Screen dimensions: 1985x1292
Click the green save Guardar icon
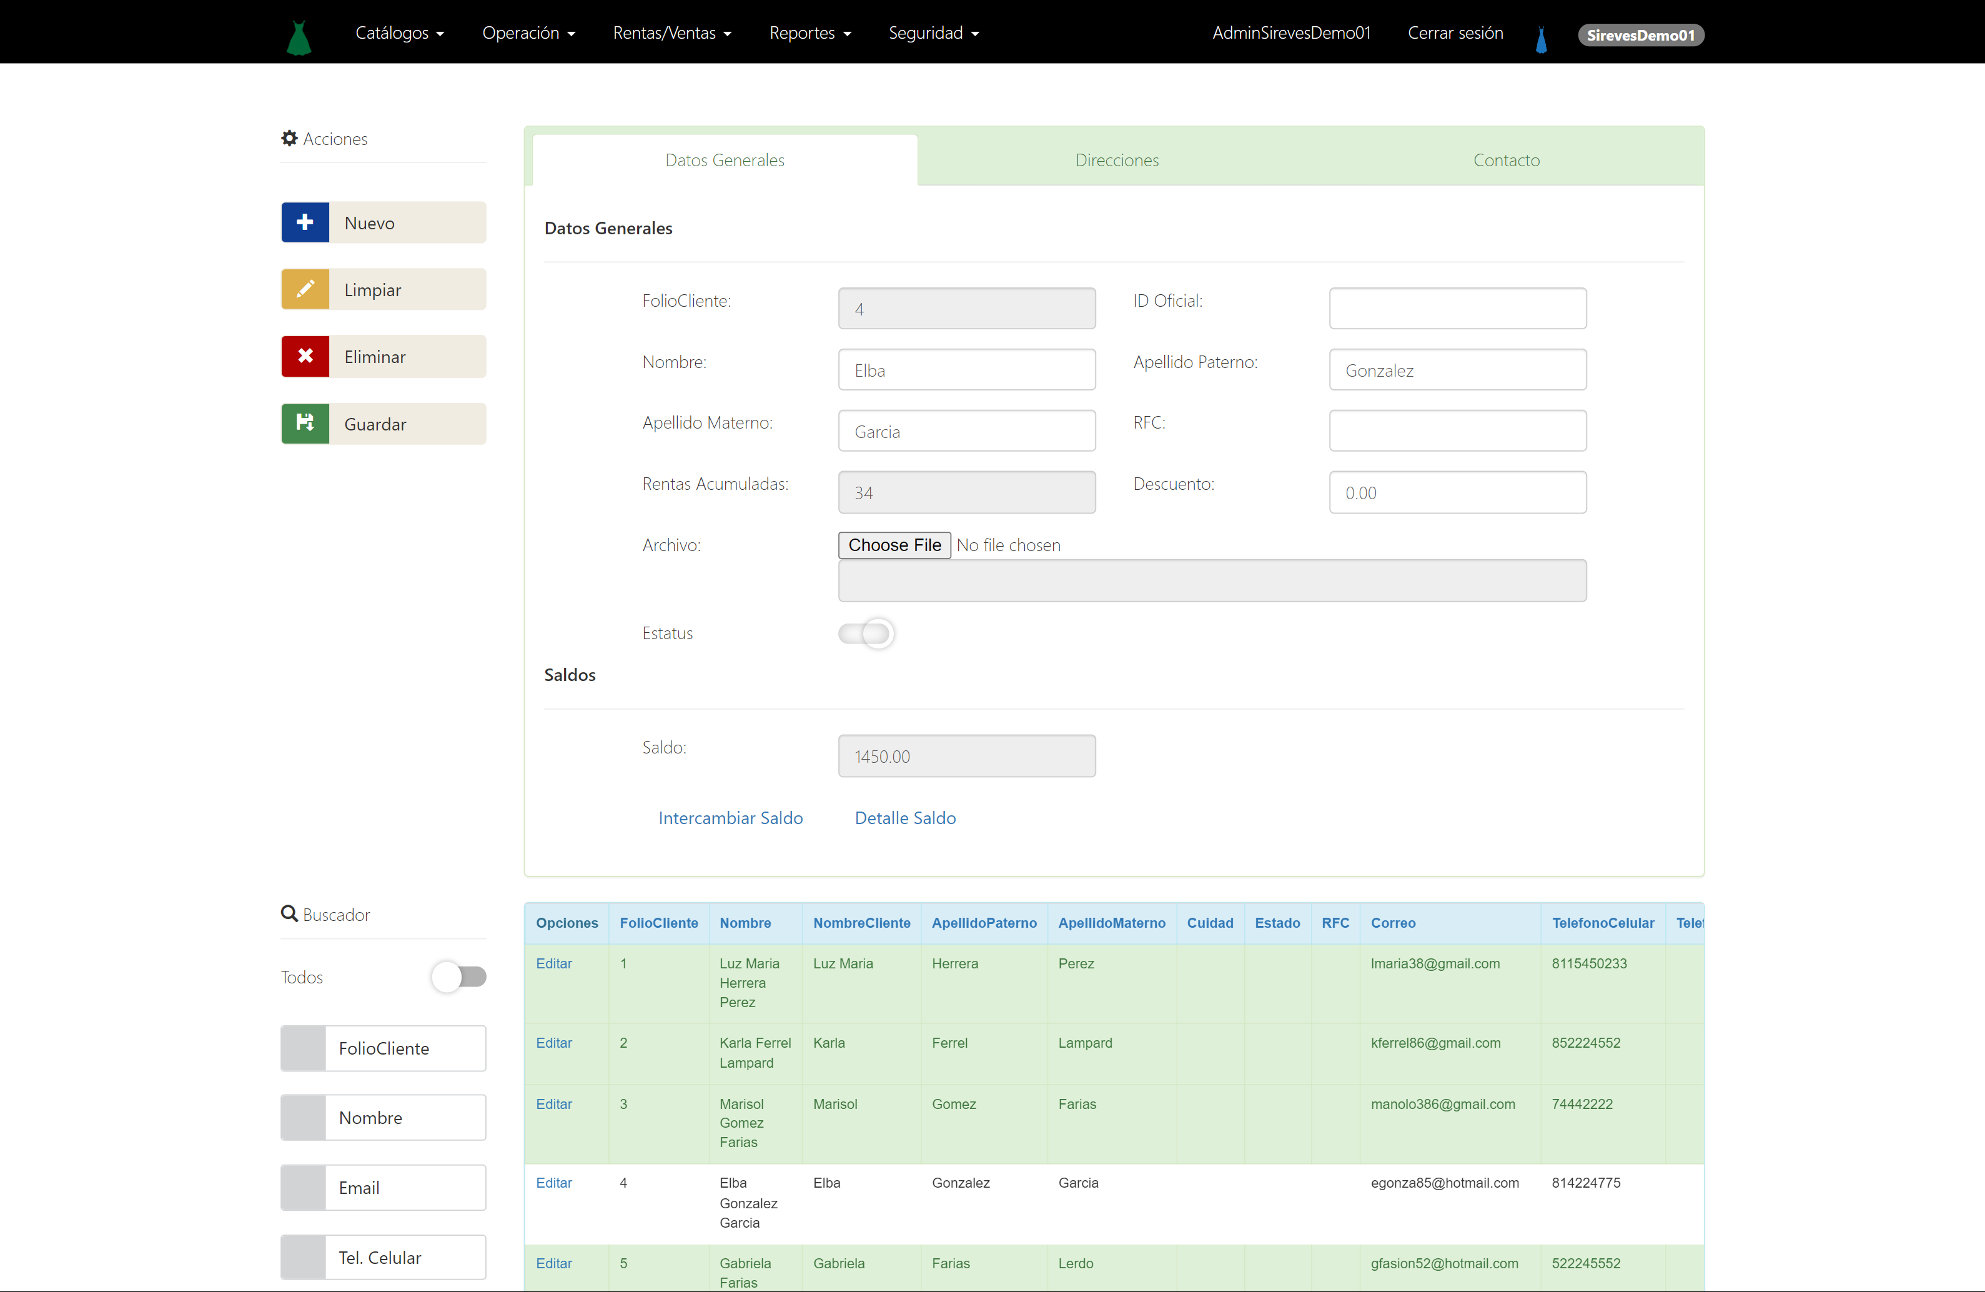coord(305,423)
